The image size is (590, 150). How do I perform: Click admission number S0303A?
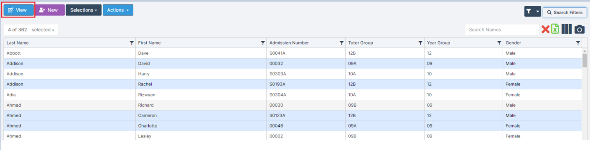tap(277, 74)
